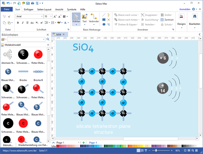Open the Einfügen ribbon tab
Viewport: 203px width, 154px height.
click(x=28, y=9)
